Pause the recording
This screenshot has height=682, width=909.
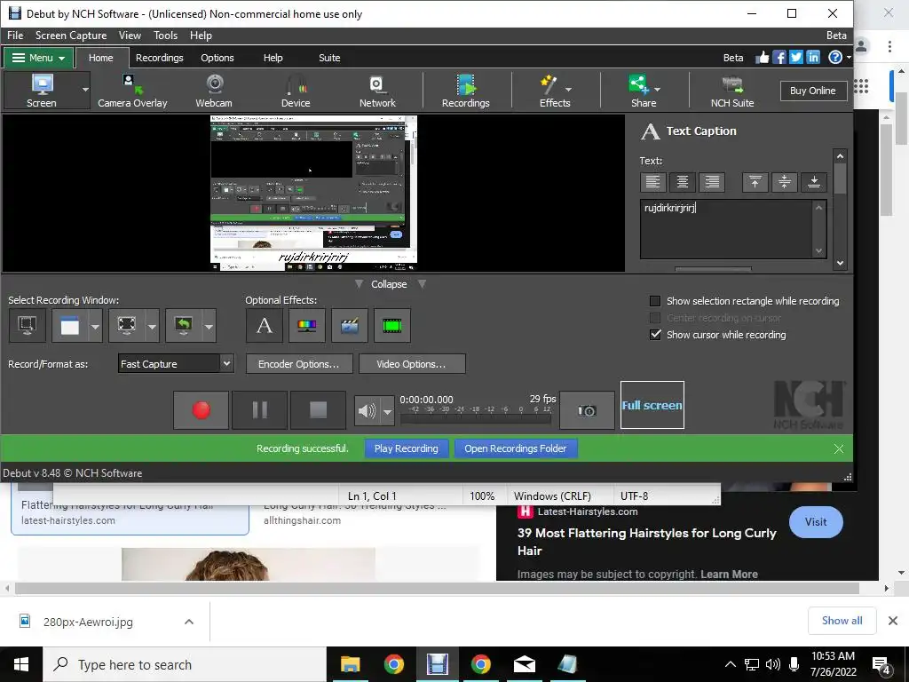point(260,410)
